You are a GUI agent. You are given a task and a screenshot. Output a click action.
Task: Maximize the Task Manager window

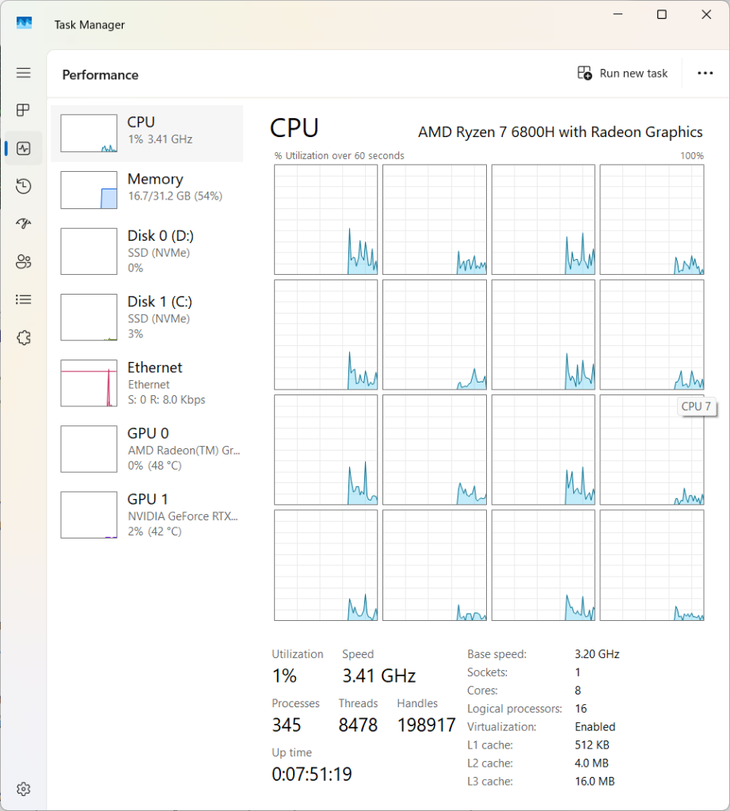pyautogui.click(x=662, y=15)
